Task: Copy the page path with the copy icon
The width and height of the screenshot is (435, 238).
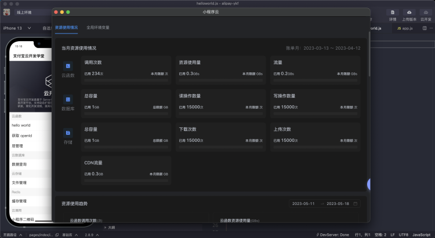Action: tap(57, 235)
